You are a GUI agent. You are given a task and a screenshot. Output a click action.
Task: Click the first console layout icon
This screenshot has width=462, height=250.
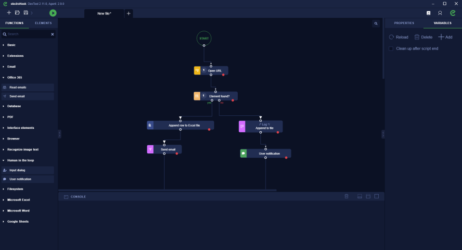point(360,197)
